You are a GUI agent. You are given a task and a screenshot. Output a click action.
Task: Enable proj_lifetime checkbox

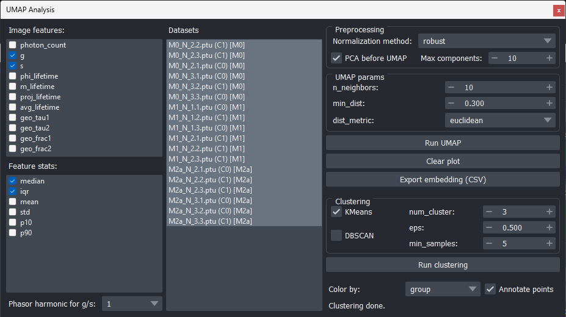point(13,97)
